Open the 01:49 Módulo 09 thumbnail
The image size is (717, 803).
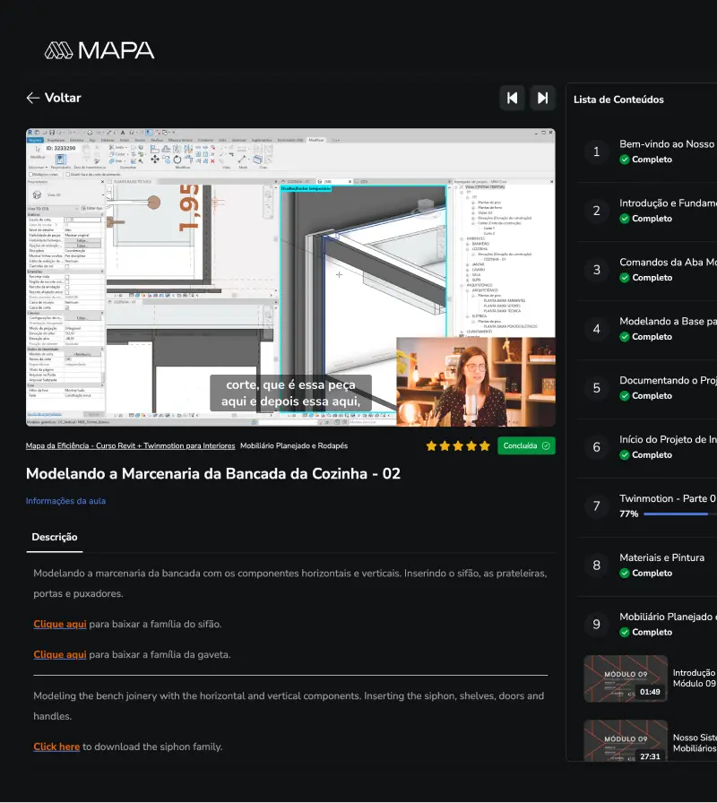(x=626, y=678)
